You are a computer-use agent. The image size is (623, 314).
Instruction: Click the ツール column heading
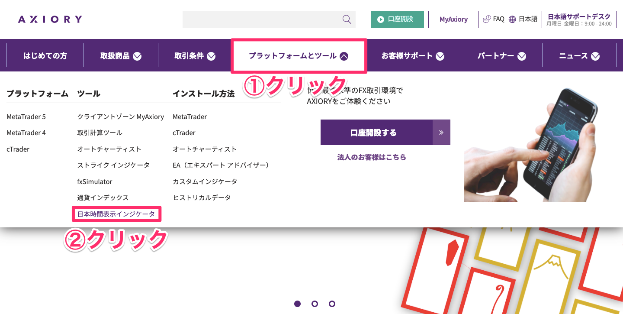(x=89, y=93)
